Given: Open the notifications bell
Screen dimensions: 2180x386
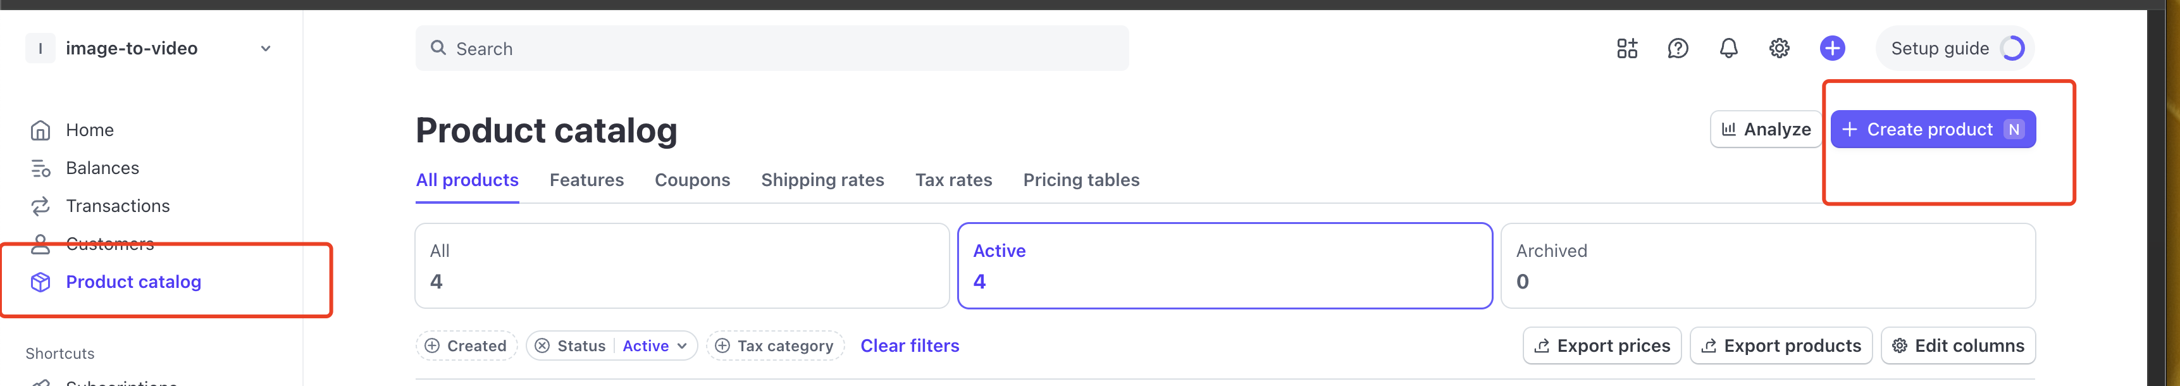Looking at the screenshot, I should (1728, 49).
